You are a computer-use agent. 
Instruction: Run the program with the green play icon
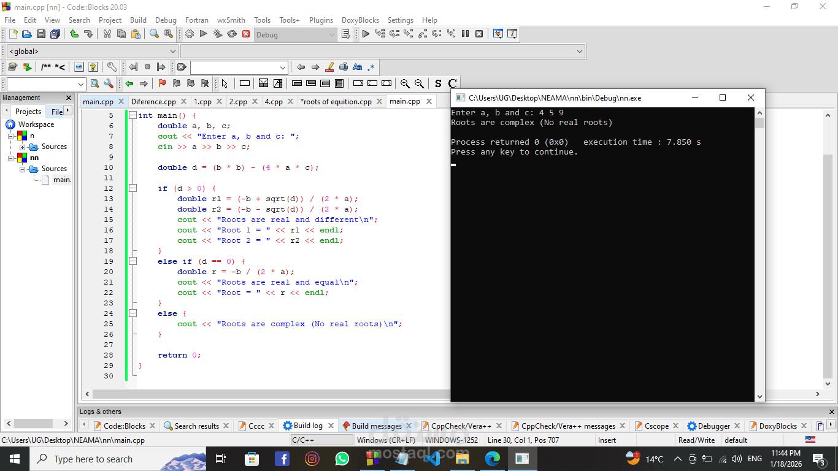(203, 34)
